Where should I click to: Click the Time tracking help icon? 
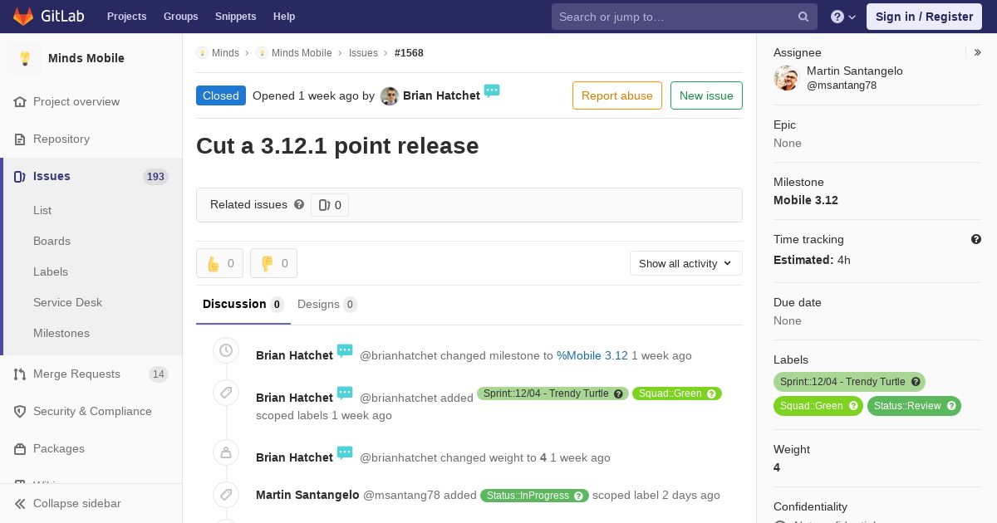tap(976, 239)
